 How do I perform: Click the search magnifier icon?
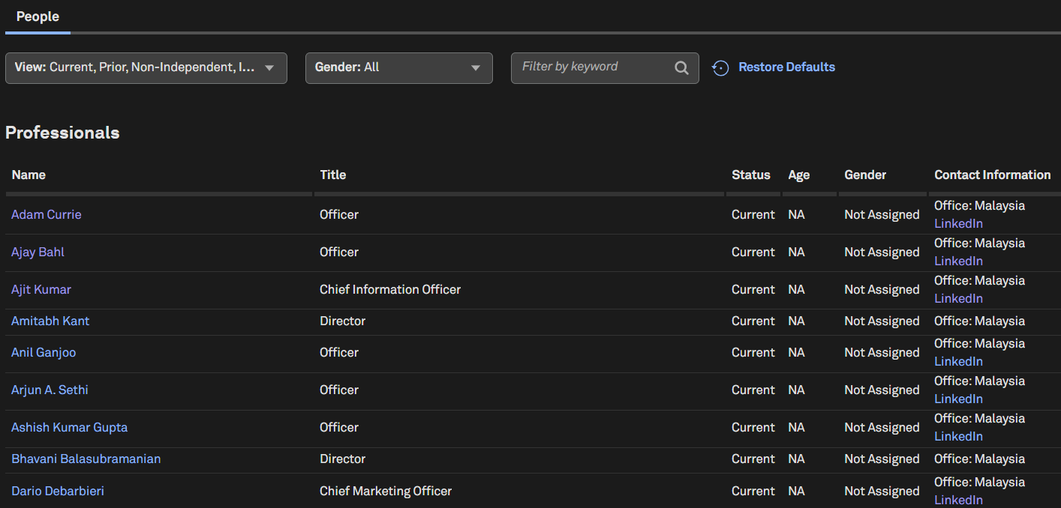681,67
